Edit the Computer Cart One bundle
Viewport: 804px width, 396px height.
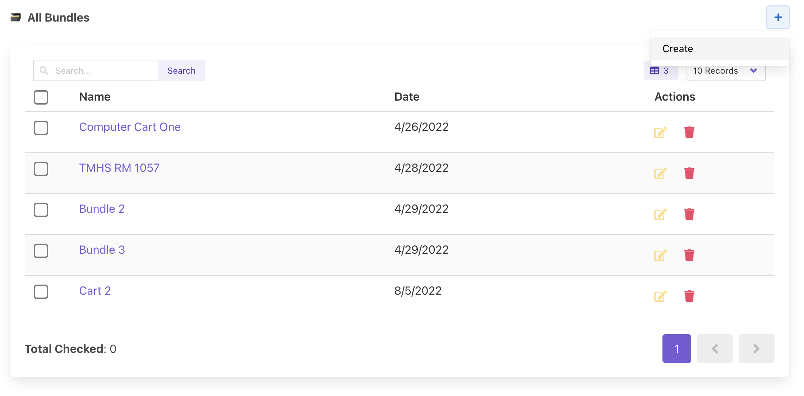660,132
